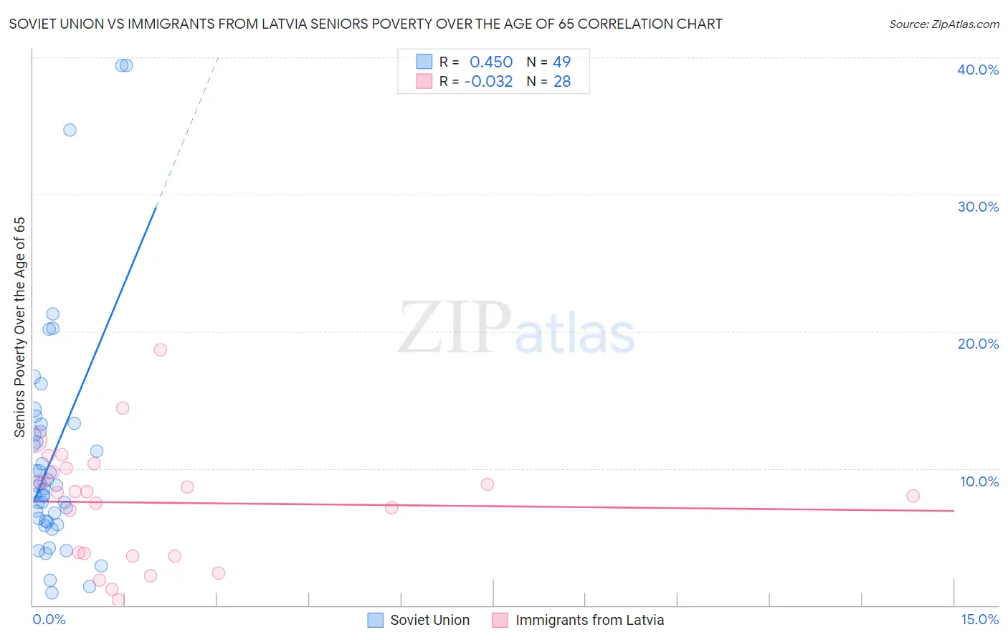This screenshot has height=640, width=1008.
Task: Click the 30.0% y-axis label
Action: 978,207
